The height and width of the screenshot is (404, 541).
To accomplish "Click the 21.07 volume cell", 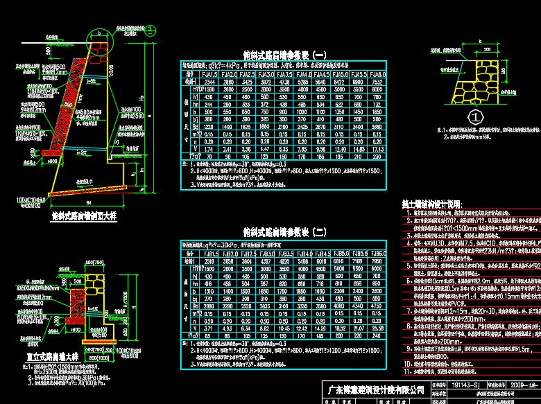I will tap(359, 328).
